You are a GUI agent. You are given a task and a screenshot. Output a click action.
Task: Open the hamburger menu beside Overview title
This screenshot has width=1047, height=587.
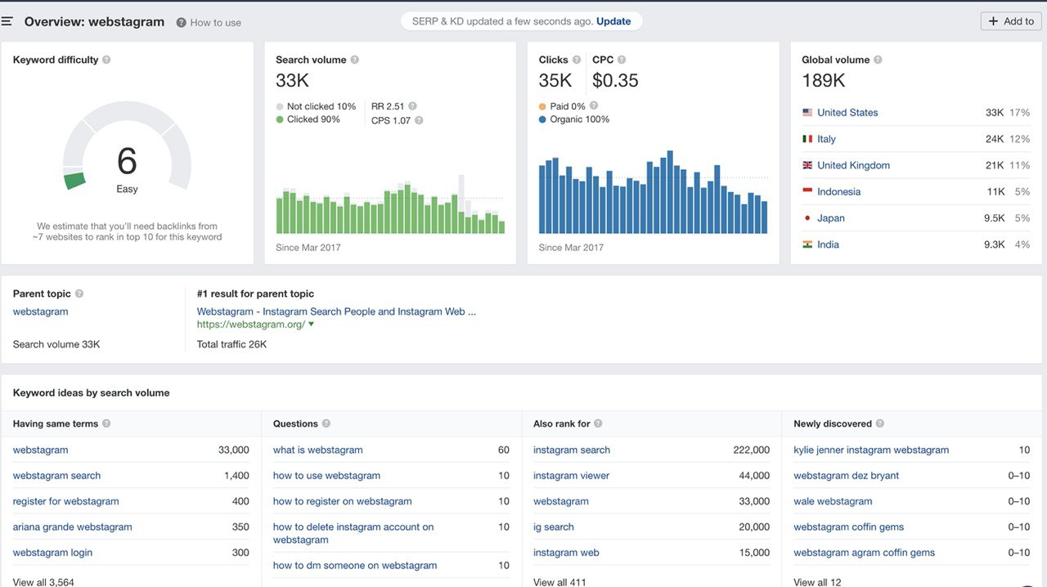tap(7, 21)
